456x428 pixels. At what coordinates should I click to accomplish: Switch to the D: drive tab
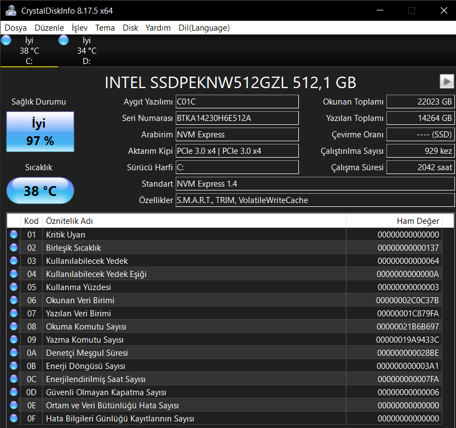(x=86, y=50)
